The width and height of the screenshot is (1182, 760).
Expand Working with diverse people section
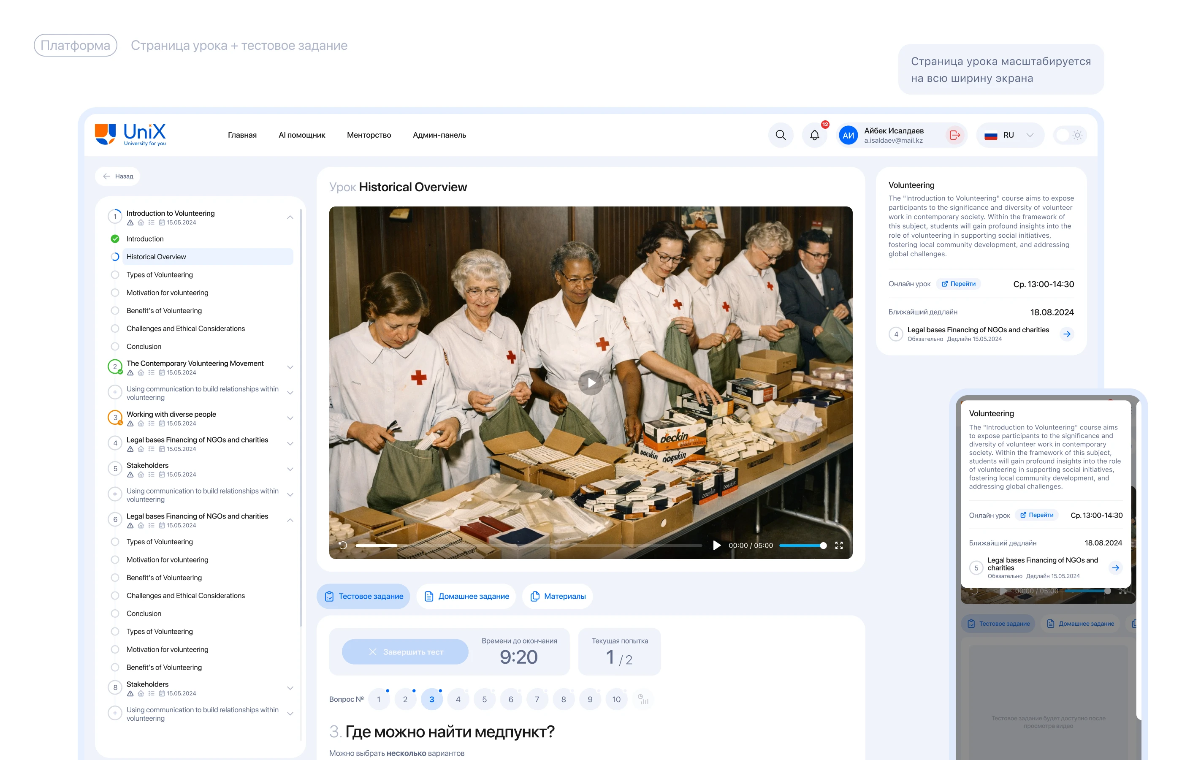tap(290, 418)
